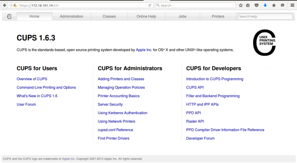The width and height of the screenshot is (297, 163).
Task: Open Introduction to CUPS Programming link
Action: (215, 79)
